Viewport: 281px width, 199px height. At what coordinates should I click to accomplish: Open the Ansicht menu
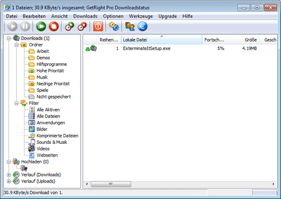tap(59, 16)
